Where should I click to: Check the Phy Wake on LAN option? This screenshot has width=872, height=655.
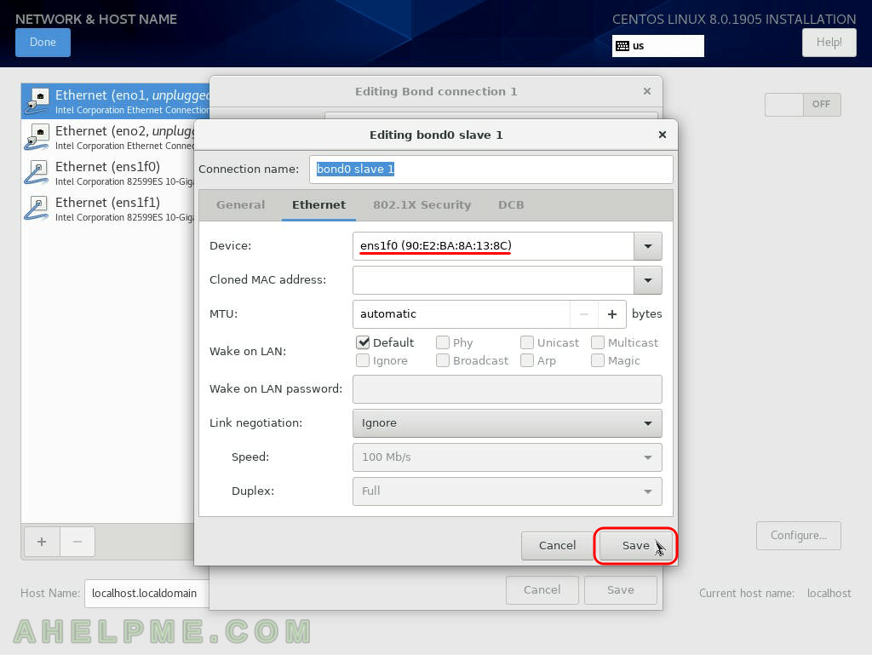(443, 342)
